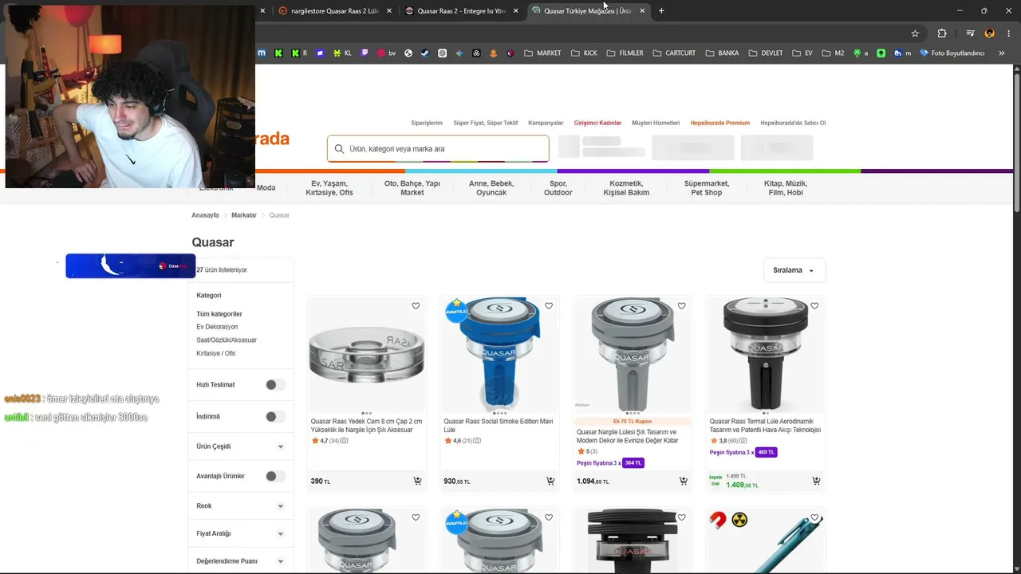This screenshot has width=1021, height=574.
Task: Open the Steam bookmark icon
Action: pos(425,53)
